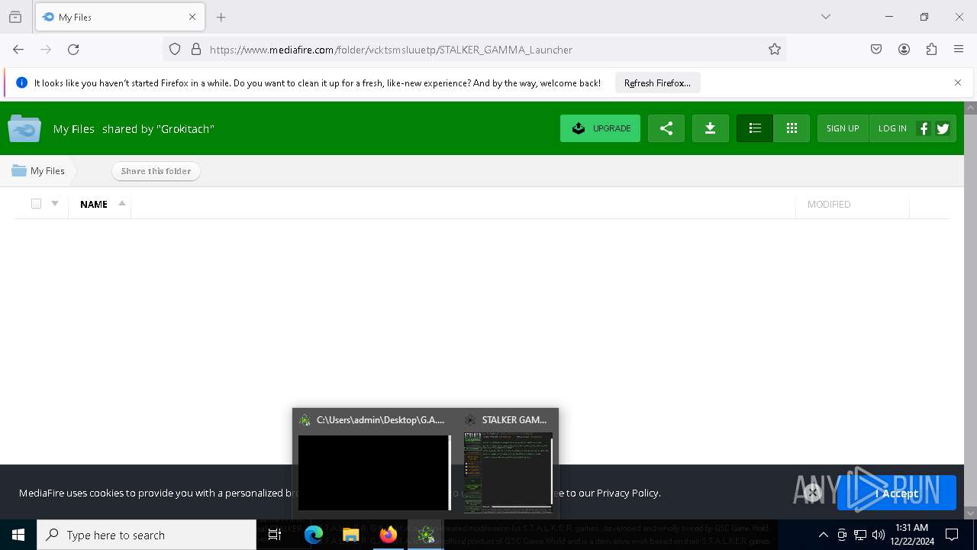Click the taskbar search box

click(x=147, y=535)
